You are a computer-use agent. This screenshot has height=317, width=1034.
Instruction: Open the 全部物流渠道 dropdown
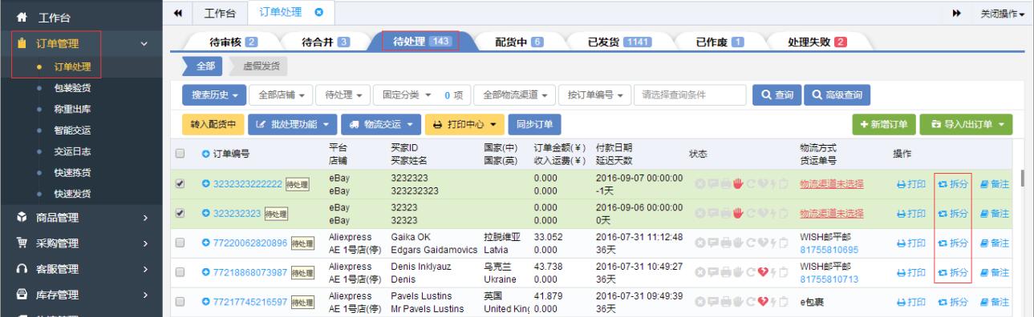[x=514, y=96]
